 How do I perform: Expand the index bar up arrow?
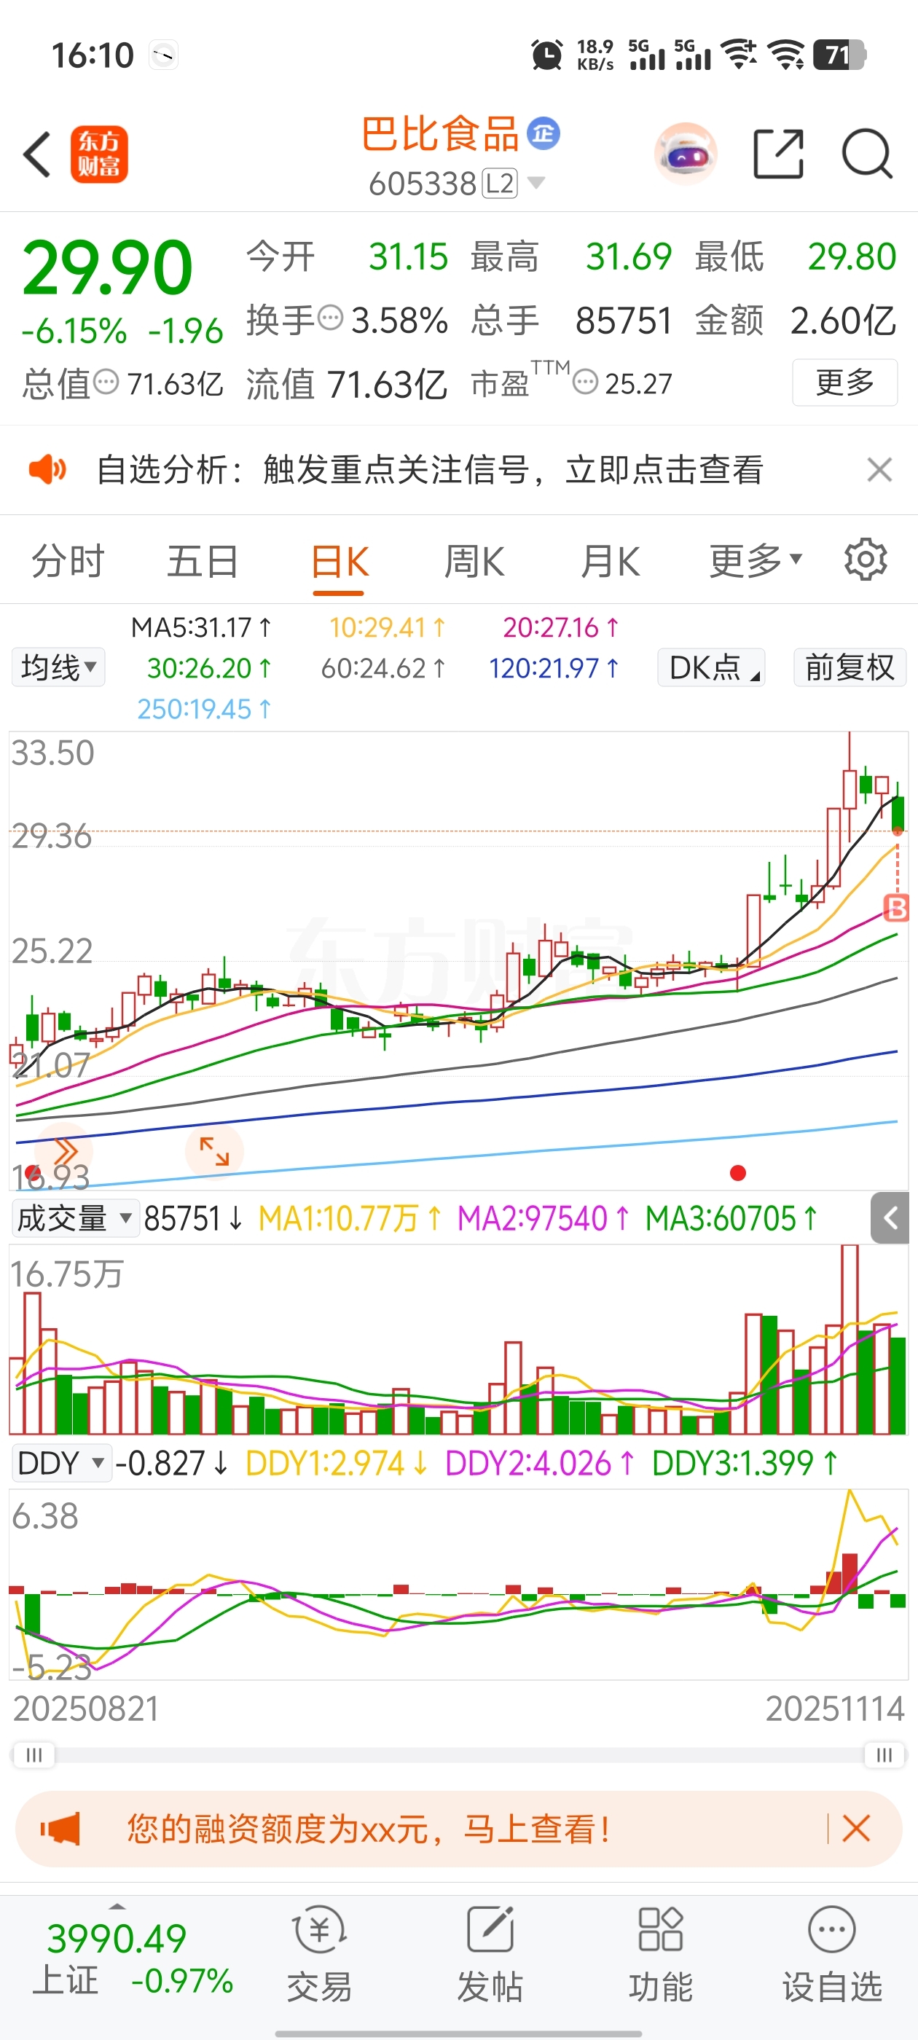pos(117,1907)
